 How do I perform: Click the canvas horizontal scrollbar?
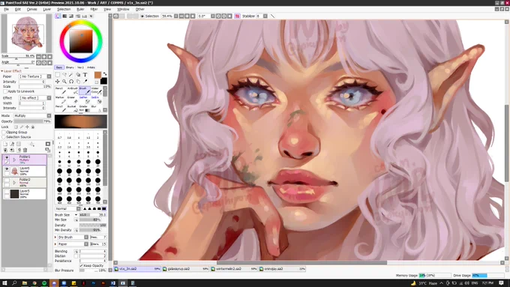(x=301, y=262)
